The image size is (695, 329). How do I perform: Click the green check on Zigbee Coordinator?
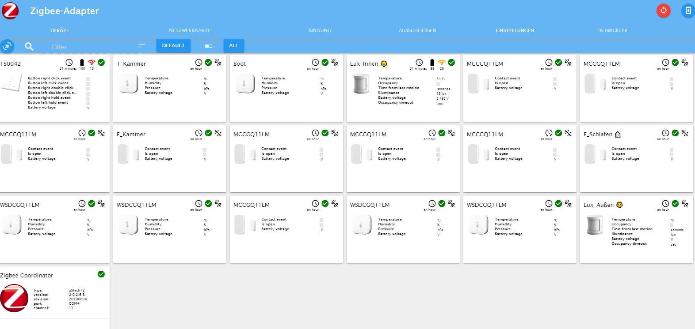pyautogui.click(x=101, y=274)
